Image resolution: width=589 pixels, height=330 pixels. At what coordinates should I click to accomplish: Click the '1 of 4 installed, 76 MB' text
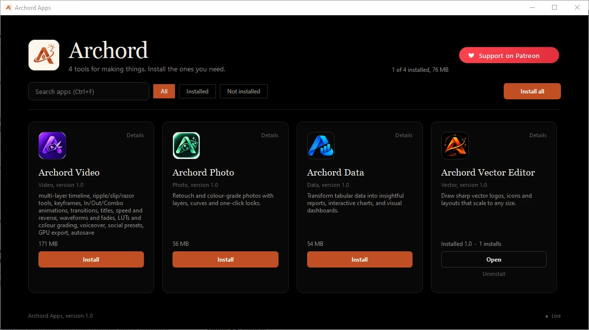click(420, 70)
